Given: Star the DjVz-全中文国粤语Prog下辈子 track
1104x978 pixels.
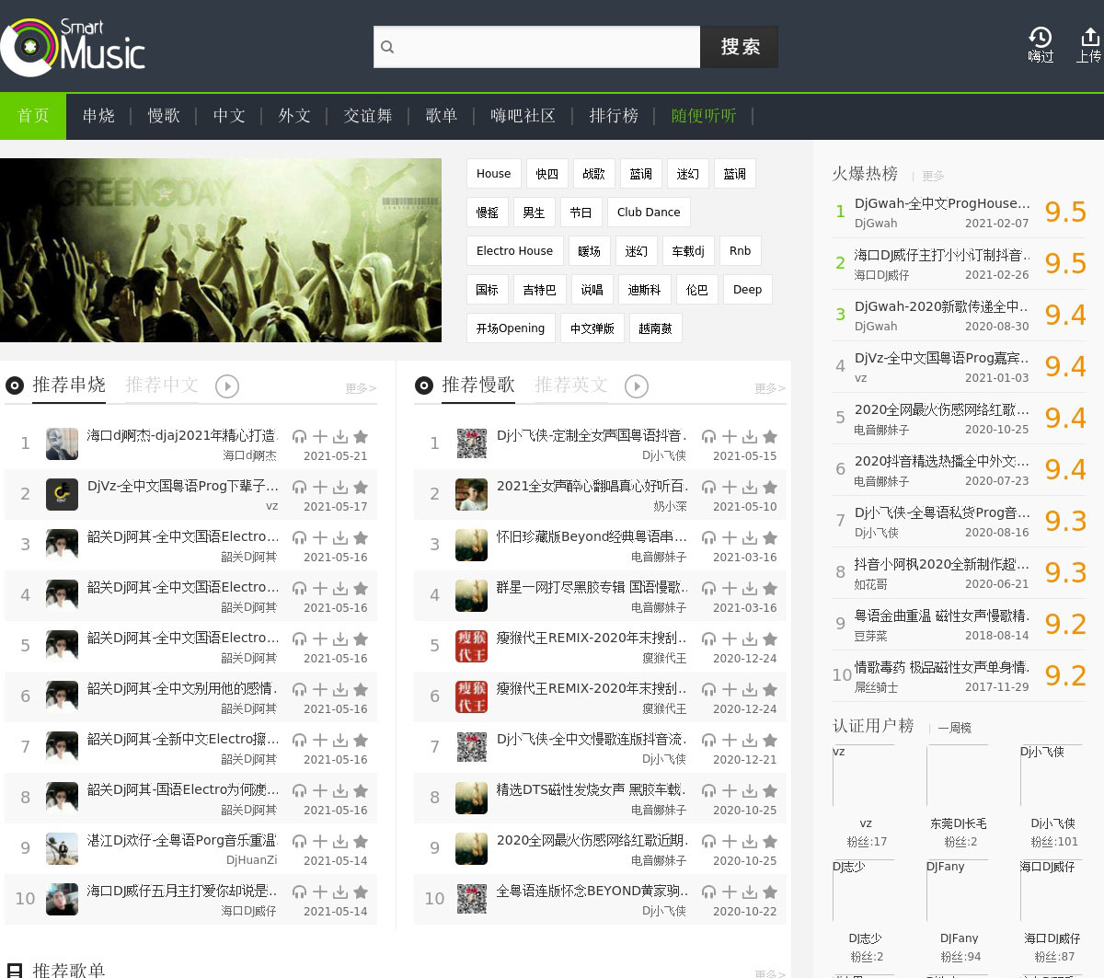Looking at the screenshot, I should coord(361,487).
